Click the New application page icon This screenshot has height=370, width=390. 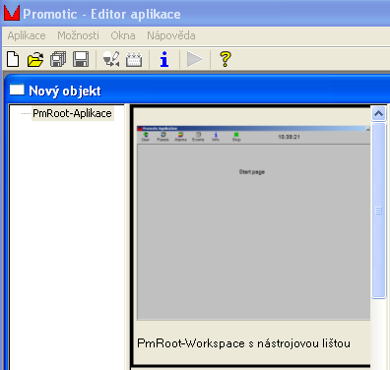pos(13,59)
